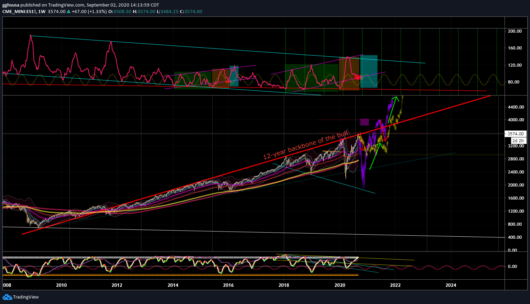This screenshot has width=530, height=304.
Task: Click the 400.00 price axis label
Action: click(515, 237)
